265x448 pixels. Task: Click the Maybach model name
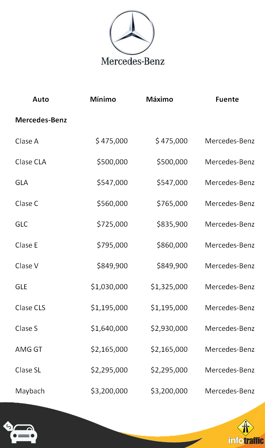pos(30,391)
